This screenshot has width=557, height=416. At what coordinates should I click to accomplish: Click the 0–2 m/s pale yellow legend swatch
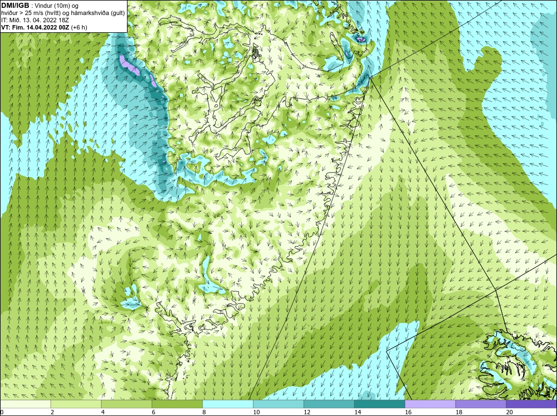(26, 404)
